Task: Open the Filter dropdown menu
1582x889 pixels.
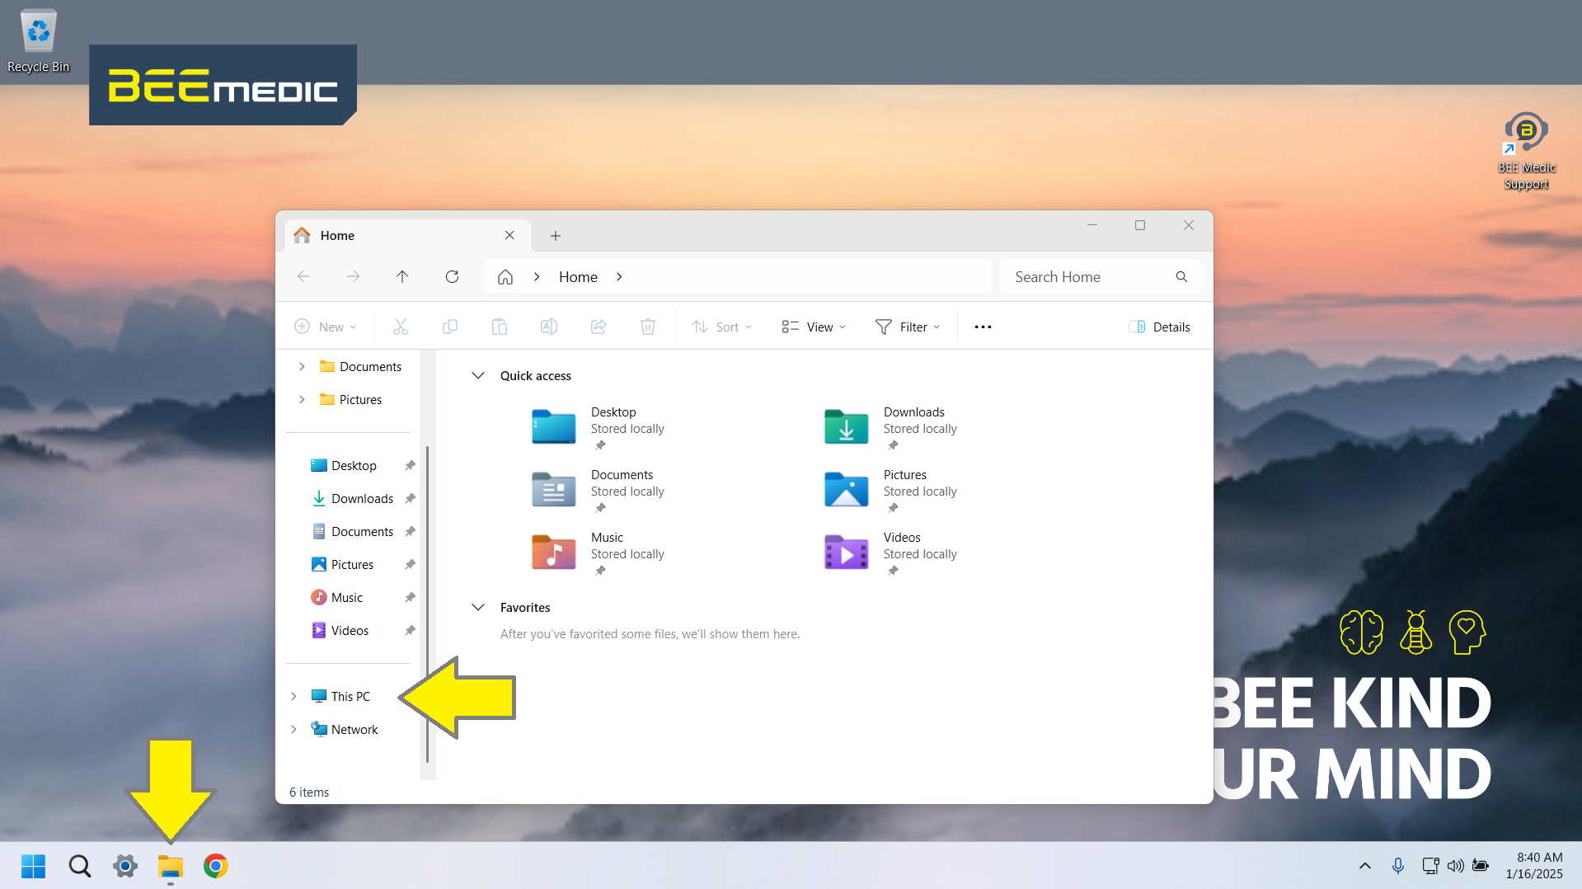Action: point(907,327)
